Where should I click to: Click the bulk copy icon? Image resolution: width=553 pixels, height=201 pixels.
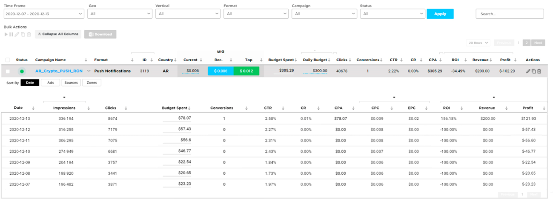click(x=23, y=34)
